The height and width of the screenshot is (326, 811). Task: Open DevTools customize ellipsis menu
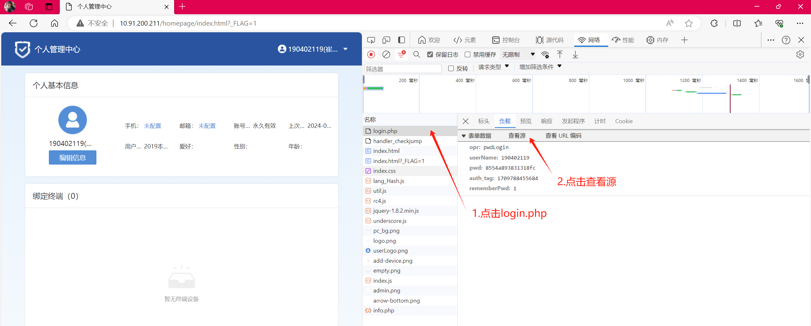coord(771,40)
